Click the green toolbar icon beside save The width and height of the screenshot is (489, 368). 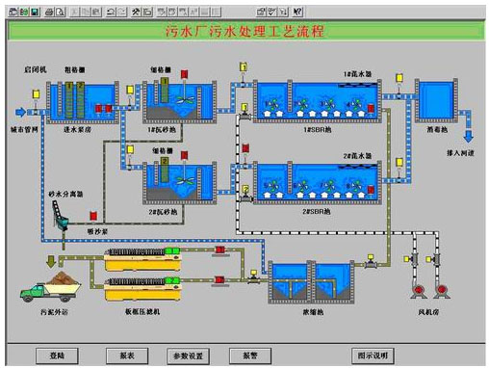coord(24,12)
